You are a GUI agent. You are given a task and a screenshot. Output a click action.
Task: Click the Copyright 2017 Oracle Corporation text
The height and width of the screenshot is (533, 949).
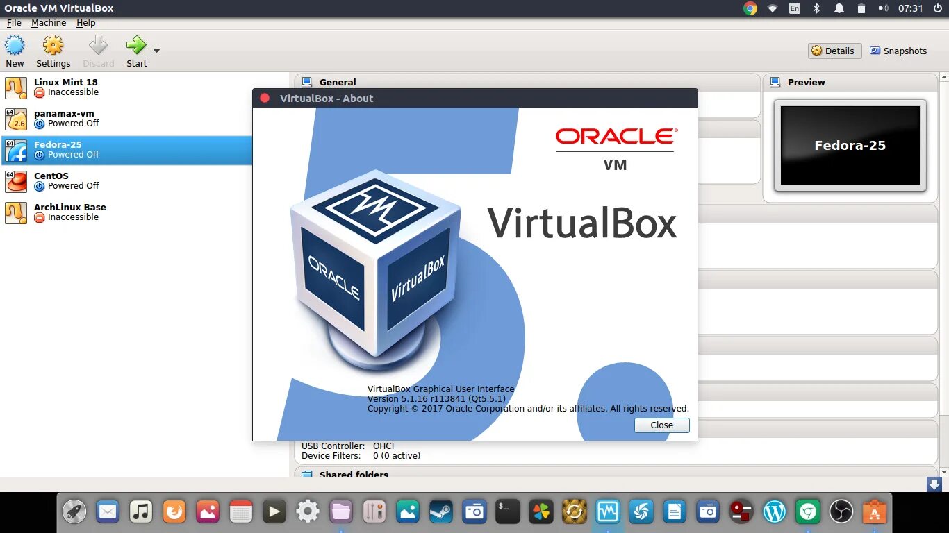pyautogui.click(x=528, y=409)
